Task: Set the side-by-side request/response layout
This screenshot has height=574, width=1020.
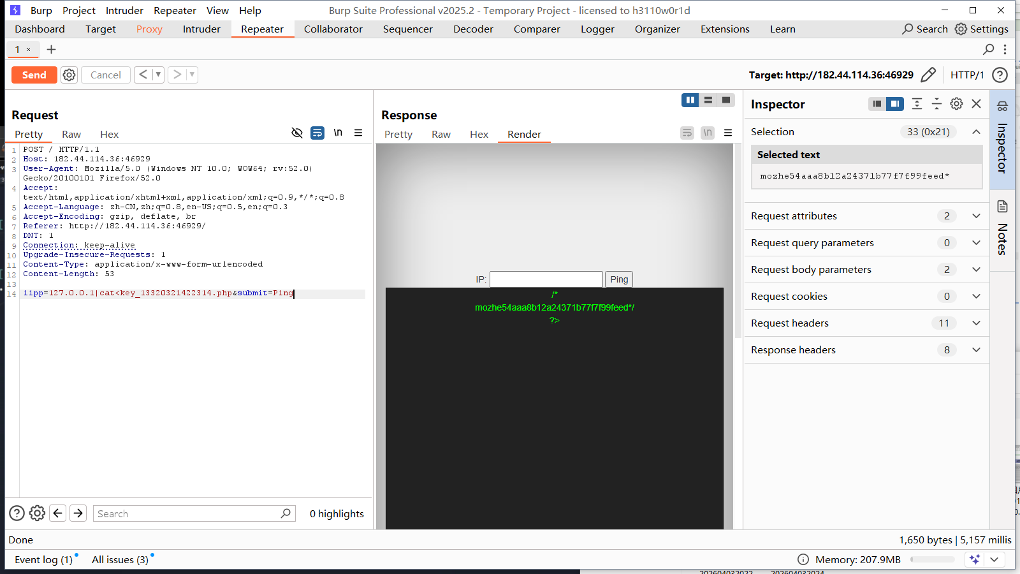Action: point(690,100)
